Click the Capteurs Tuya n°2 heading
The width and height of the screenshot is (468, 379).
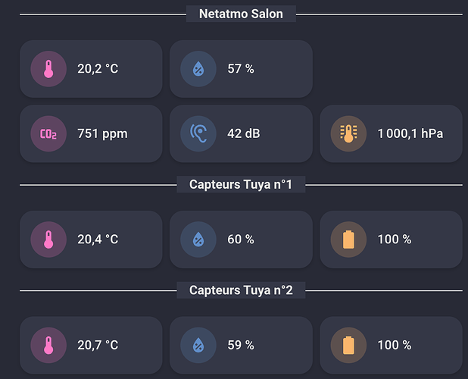click(x=241, y=290)
